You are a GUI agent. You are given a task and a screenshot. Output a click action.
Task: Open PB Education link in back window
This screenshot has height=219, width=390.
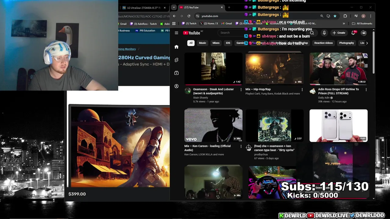click(x=145, y=30)
